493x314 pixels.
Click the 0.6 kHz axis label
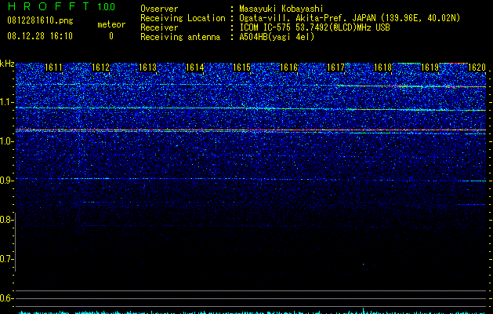6,298
